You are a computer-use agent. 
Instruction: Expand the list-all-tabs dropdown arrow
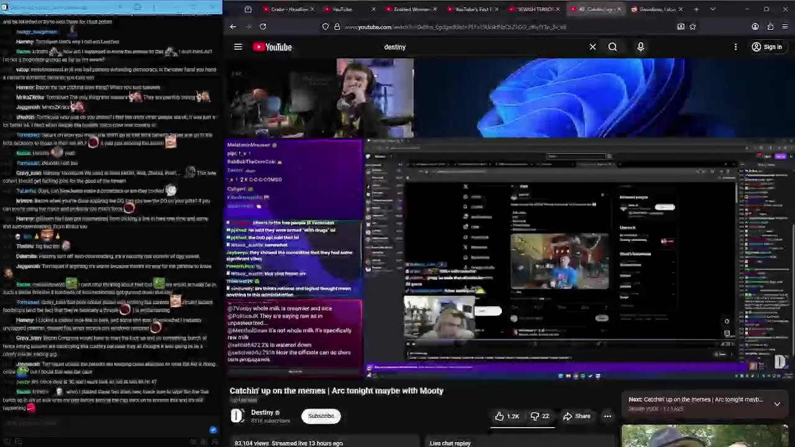(712, 9)
